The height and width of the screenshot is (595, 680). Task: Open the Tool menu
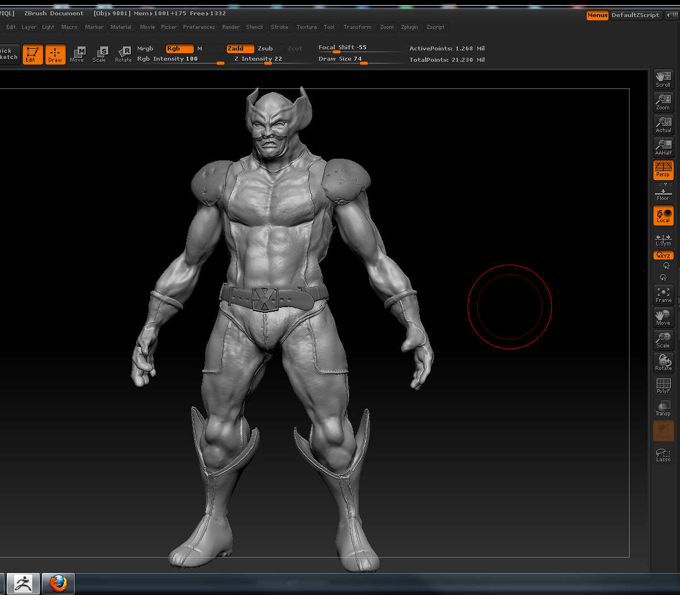pos(329,27)
